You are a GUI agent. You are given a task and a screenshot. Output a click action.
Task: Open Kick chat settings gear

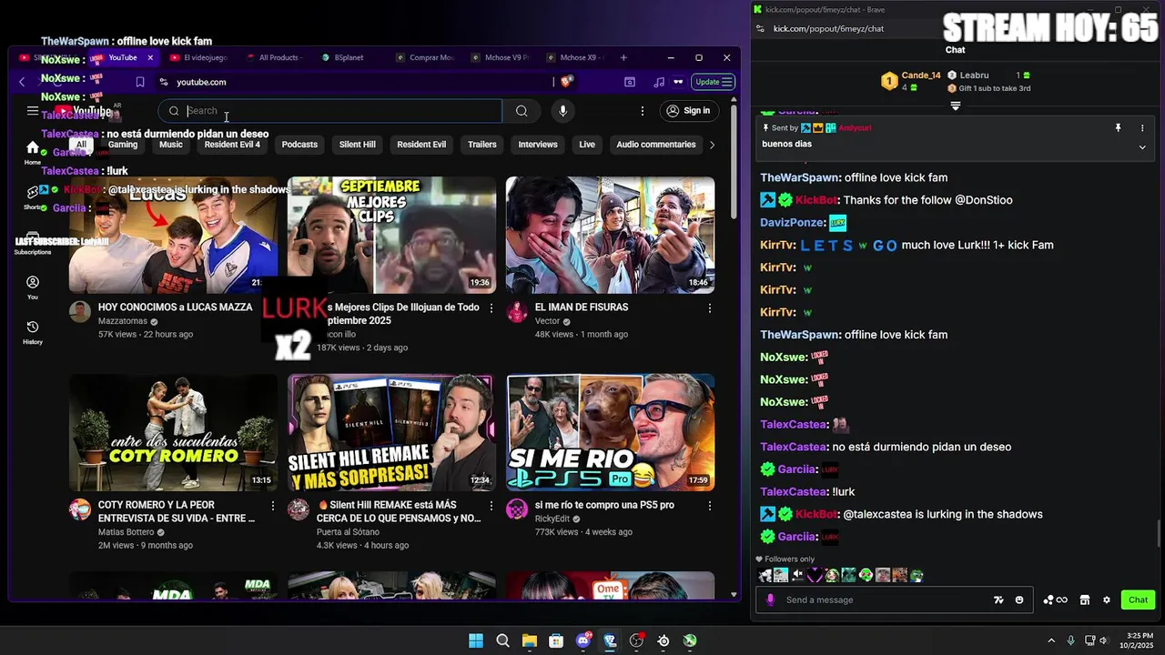[x=1107, y=600]
